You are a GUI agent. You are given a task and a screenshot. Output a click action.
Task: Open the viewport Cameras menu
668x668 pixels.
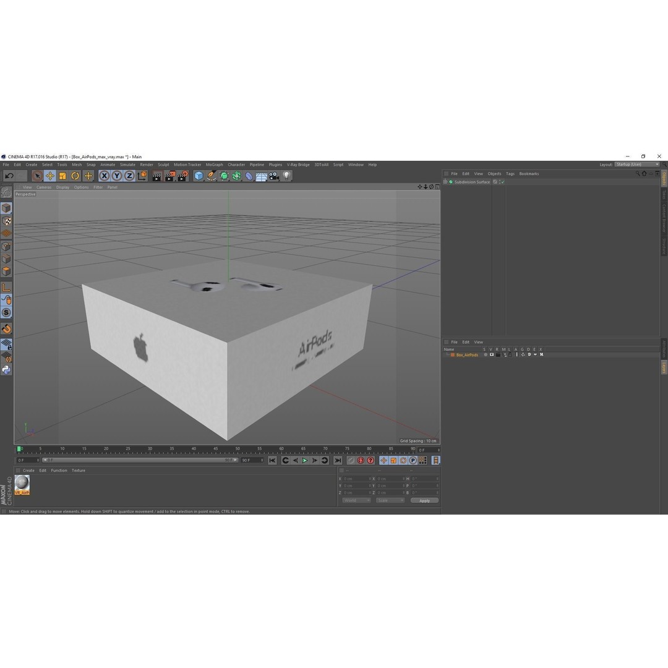click(44, 187)
